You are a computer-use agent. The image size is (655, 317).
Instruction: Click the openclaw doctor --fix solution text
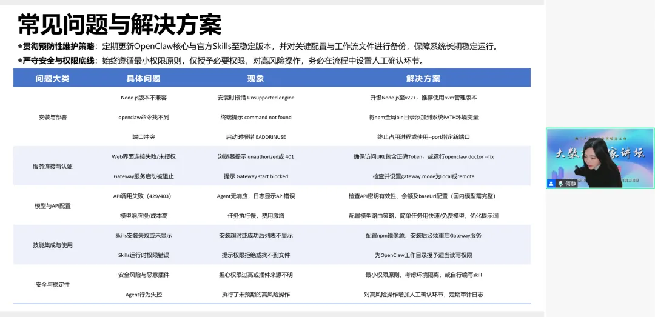click(423, 156)
